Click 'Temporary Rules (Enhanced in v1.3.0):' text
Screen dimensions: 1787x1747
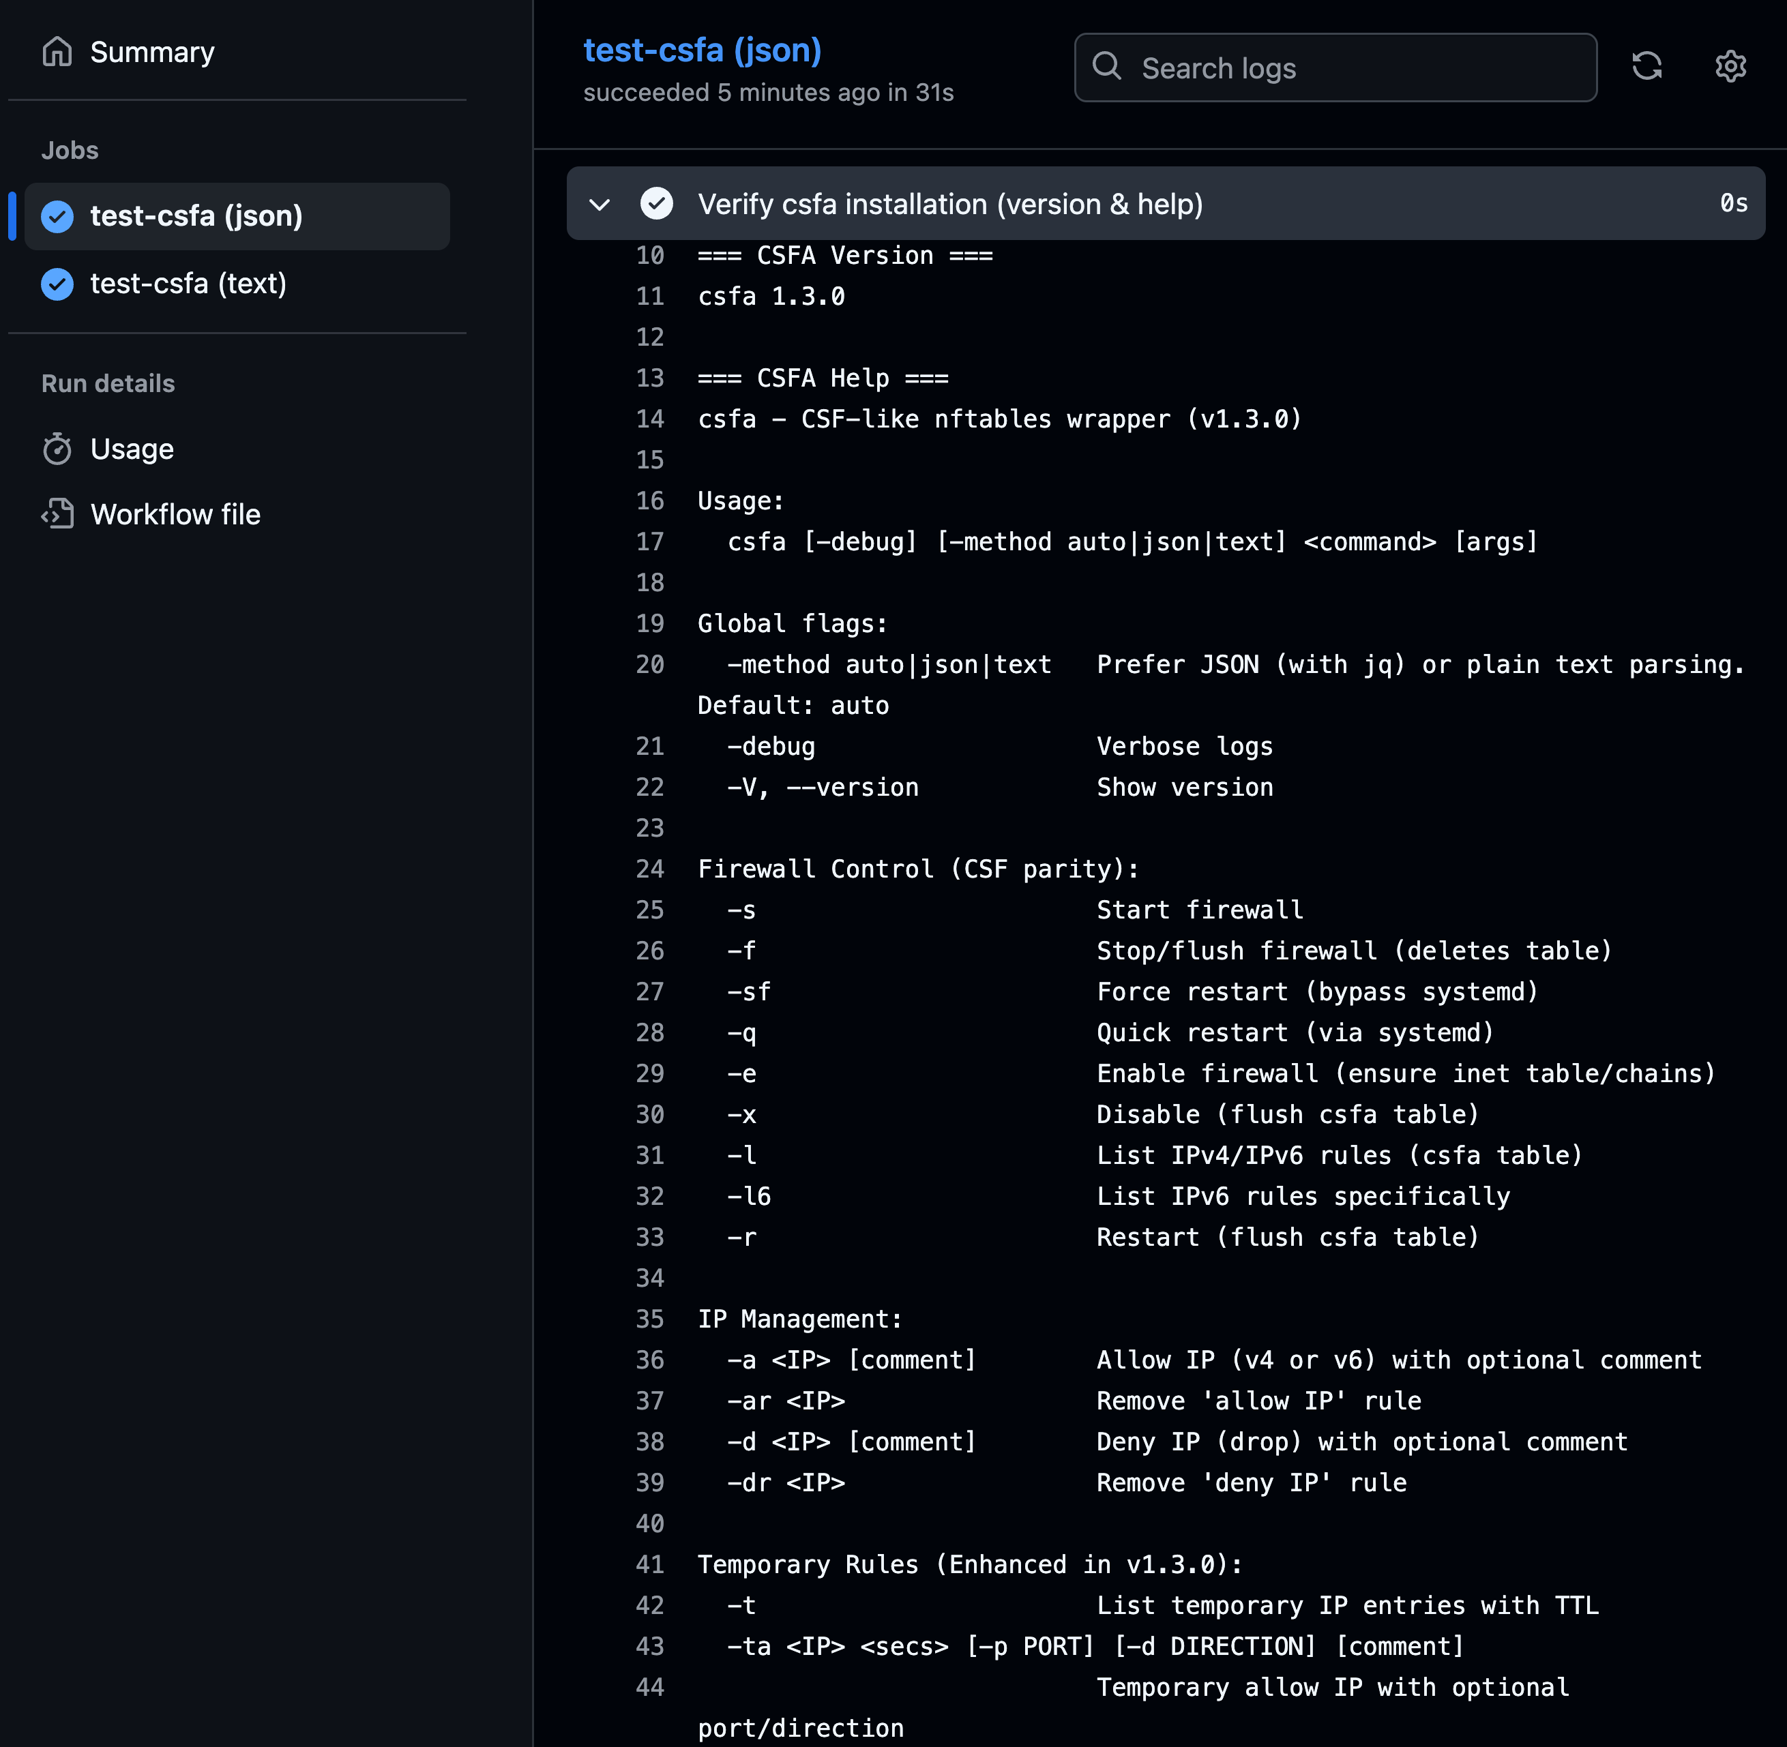(970, 1564)
